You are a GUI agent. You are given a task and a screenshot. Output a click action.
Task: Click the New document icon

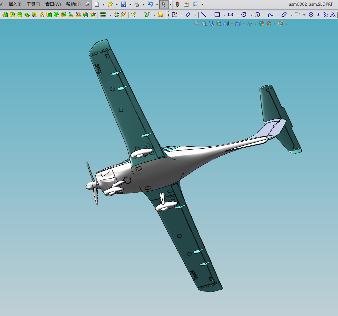click(x=97, y=4)
